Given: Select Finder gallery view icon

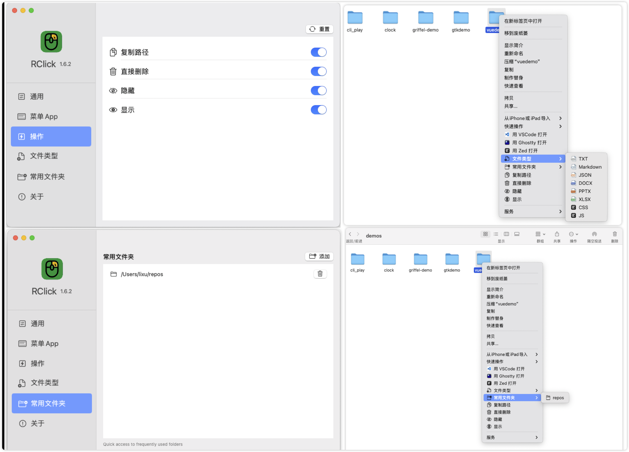Looking at the screenshot, I should [517, 234].
